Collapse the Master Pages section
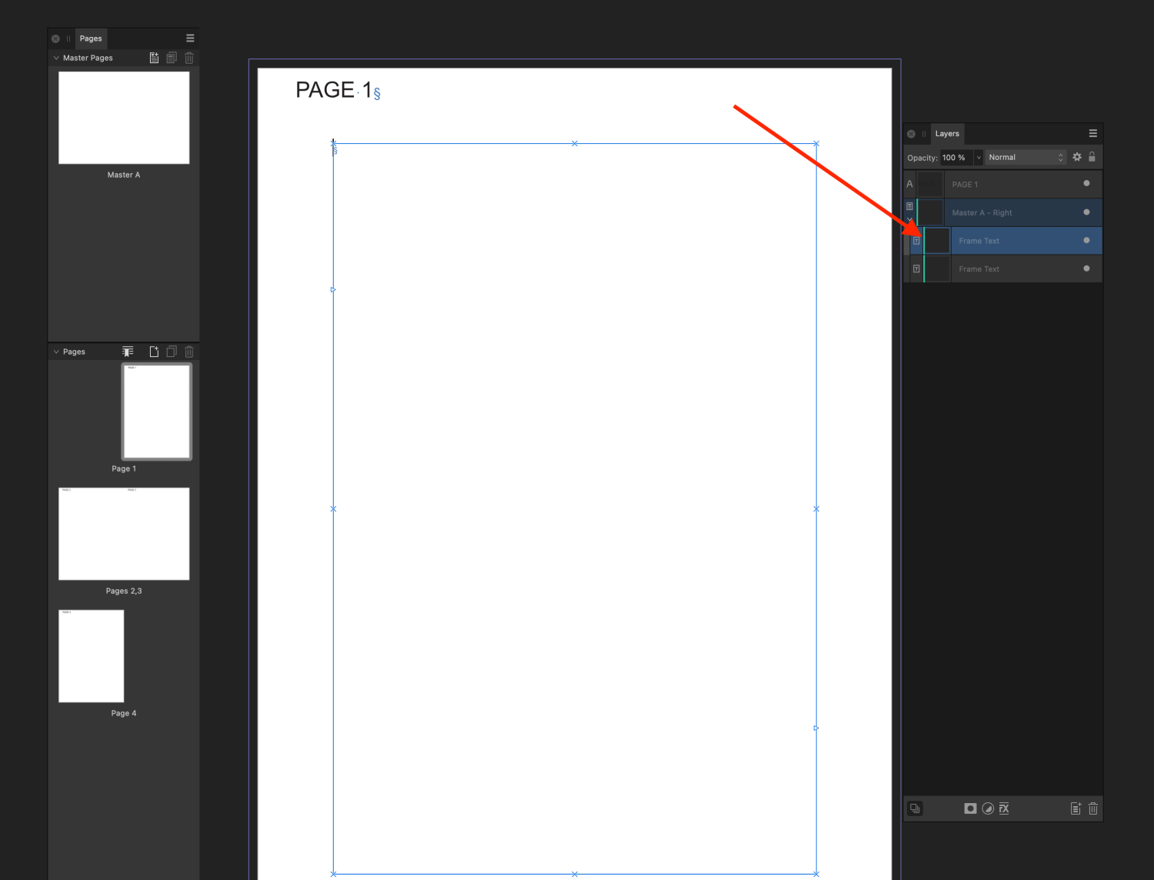This screenshot has height=880, width=1154. coord(56,58)
